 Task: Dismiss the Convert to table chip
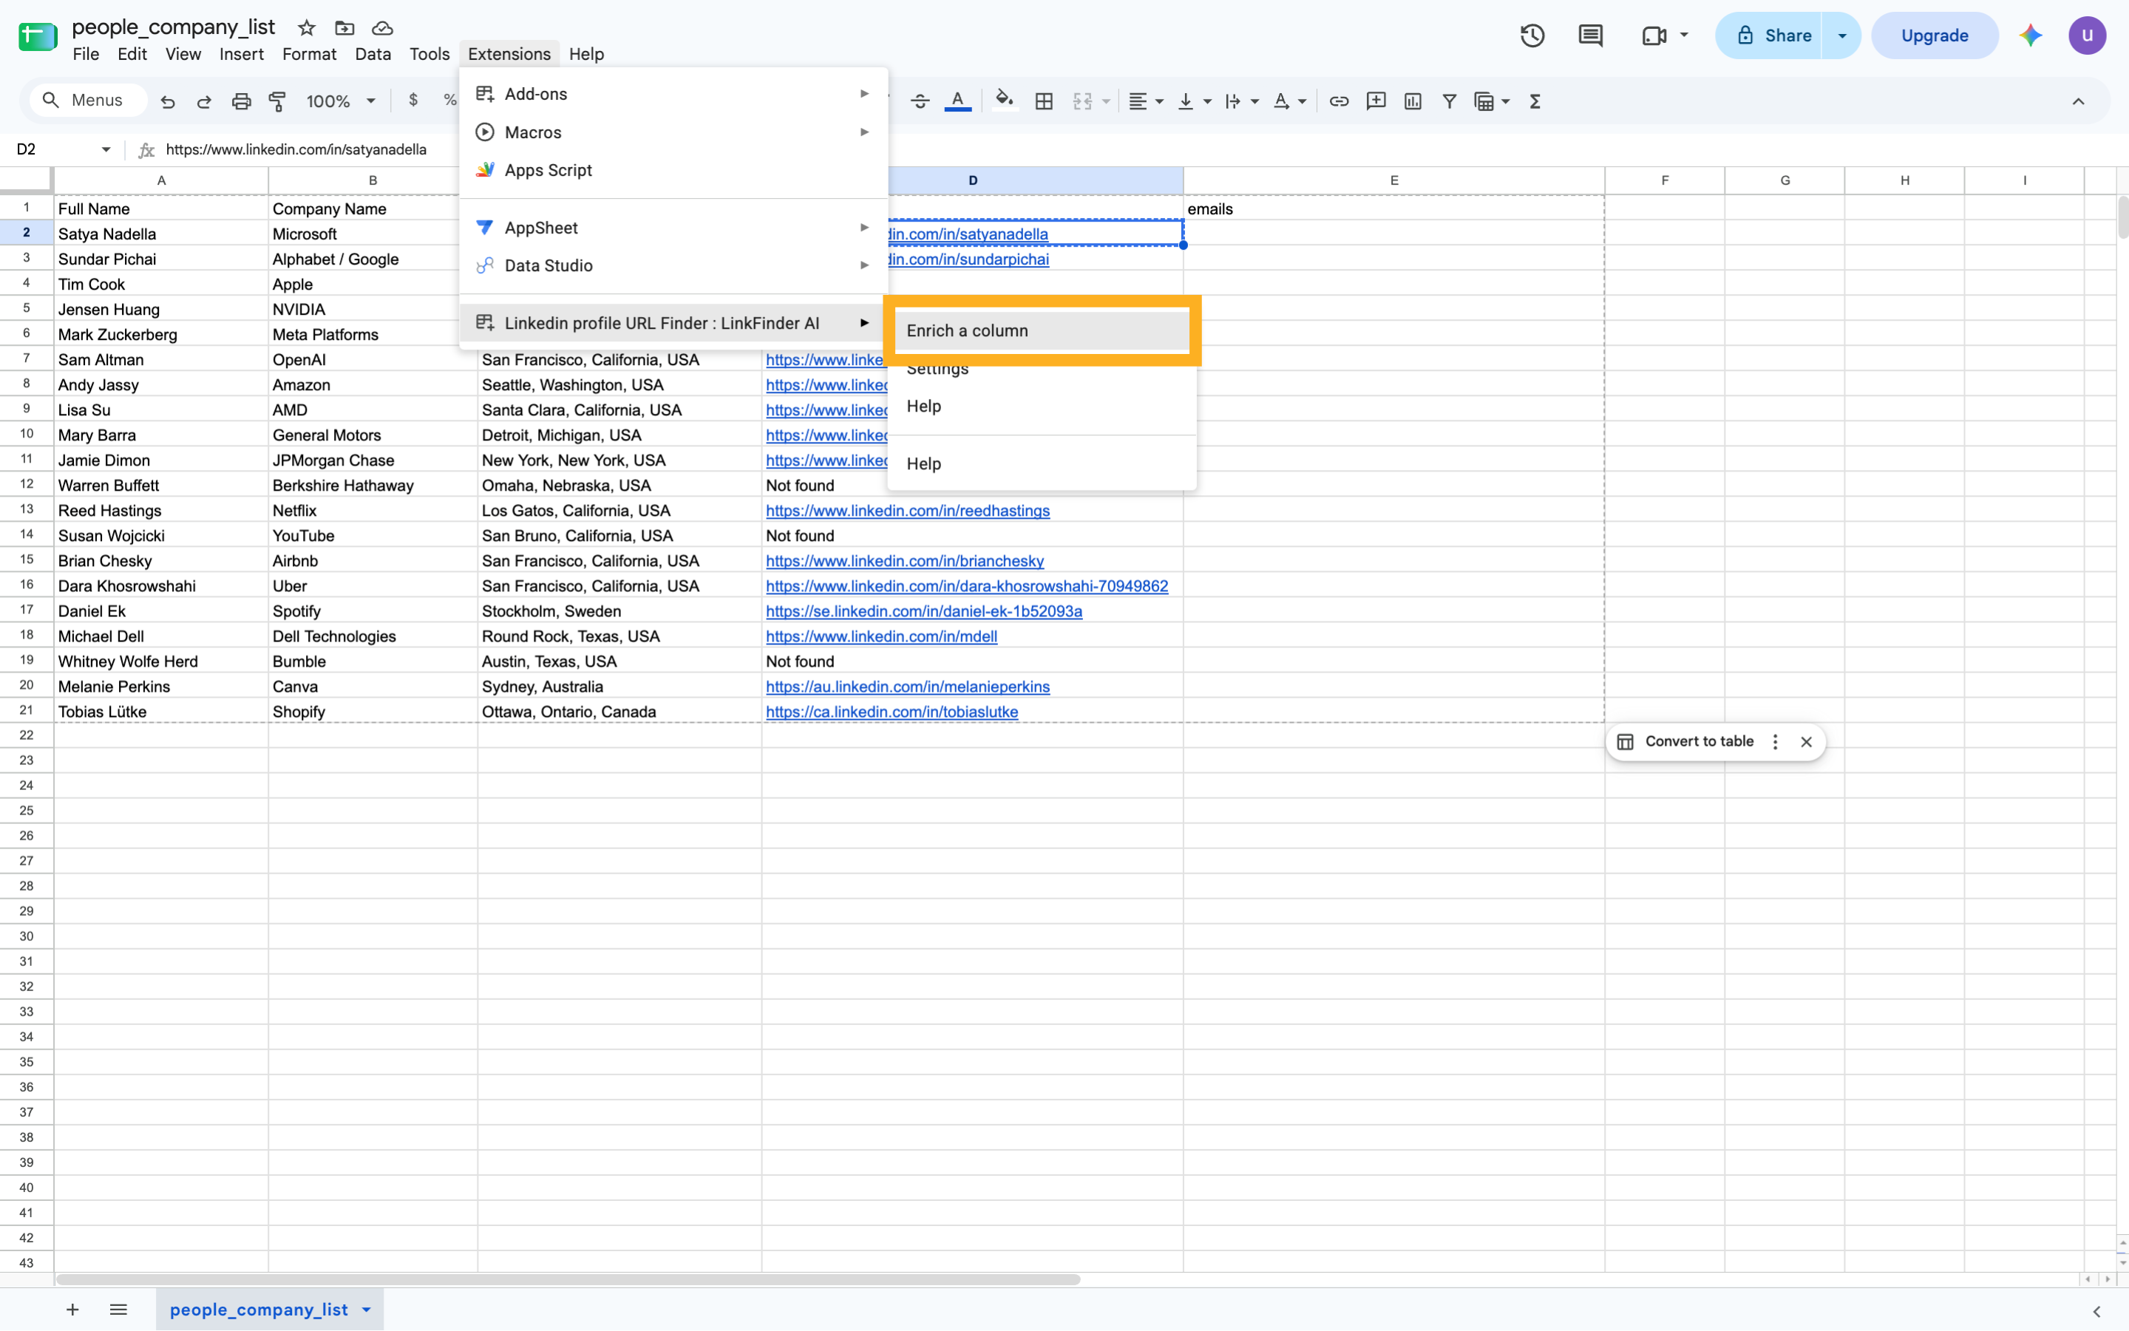click(x=1806, y=742)
